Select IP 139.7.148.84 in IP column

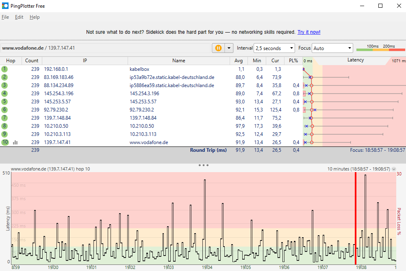point(57,118)
